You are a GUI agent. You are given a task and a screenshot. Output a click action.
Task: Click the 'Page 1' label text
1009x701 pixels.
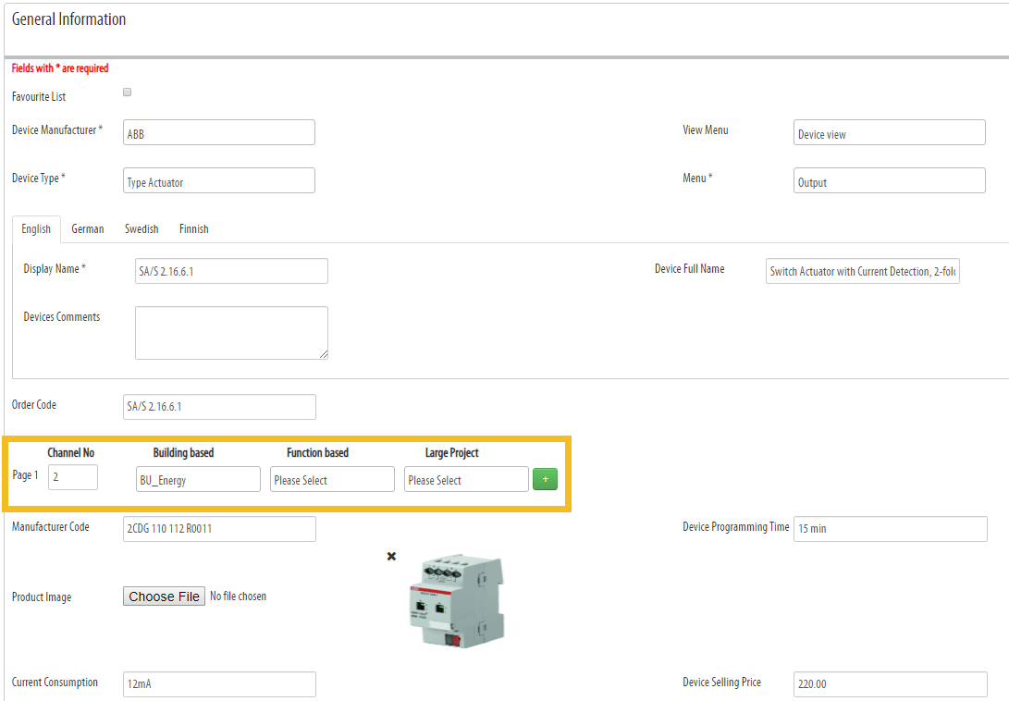pos(25,475)
